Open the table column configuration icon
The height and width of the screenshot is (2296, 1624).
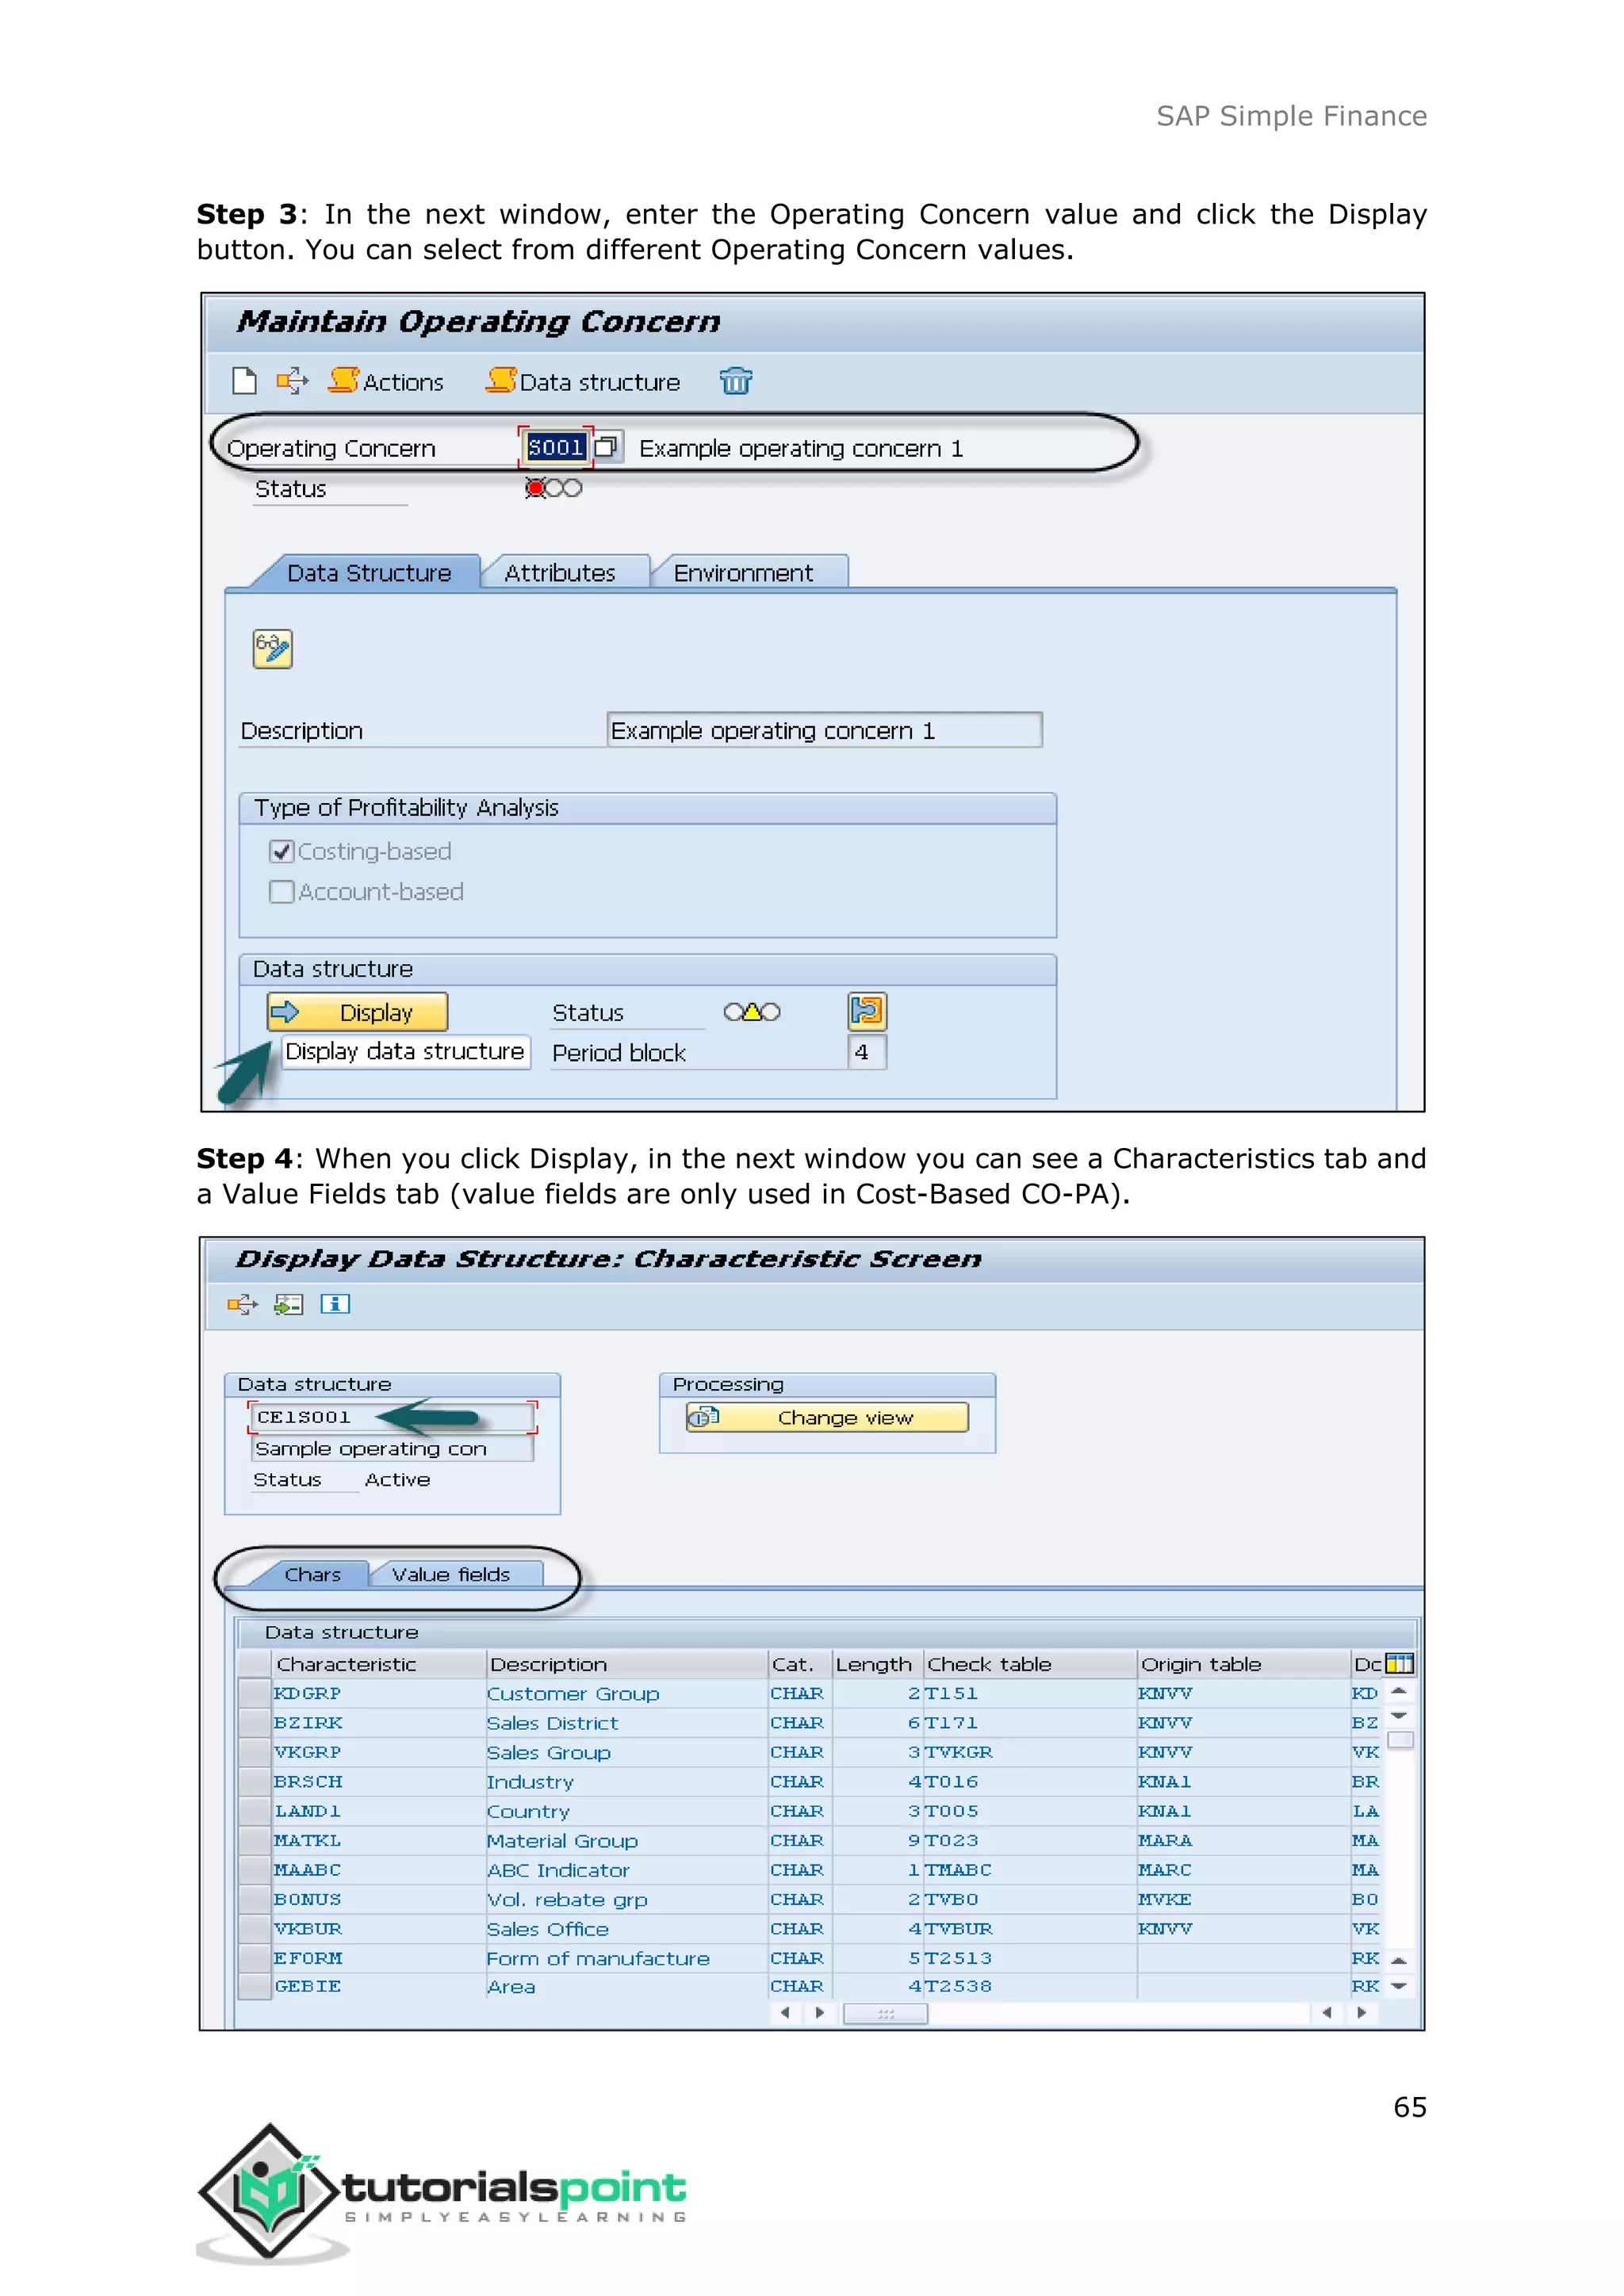tap(1400, 1664)
